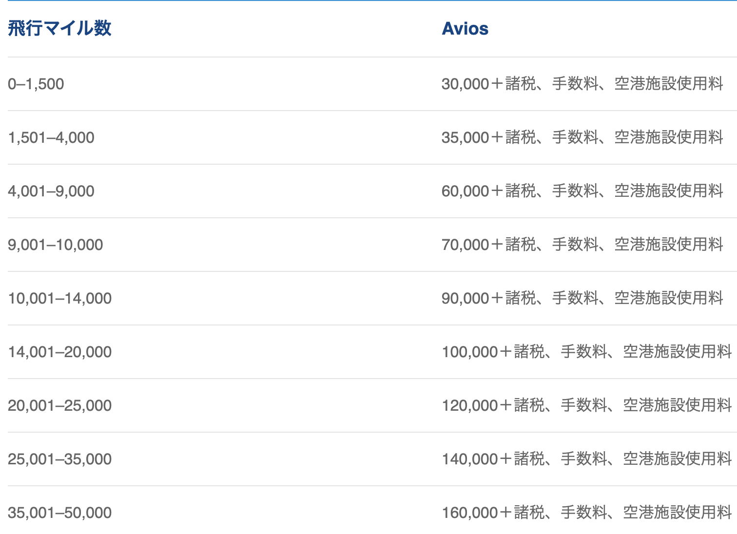Select the 4,001–9,000 mileage range

tap(51, 191)
